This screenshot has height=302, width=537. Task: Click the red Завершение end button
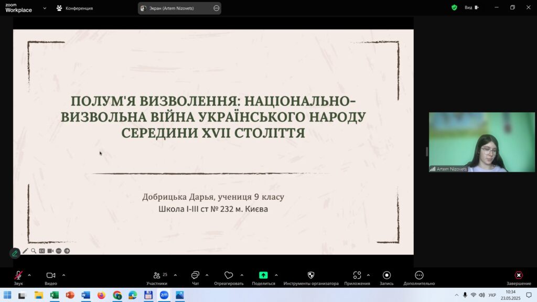click(x=518, y=275)
